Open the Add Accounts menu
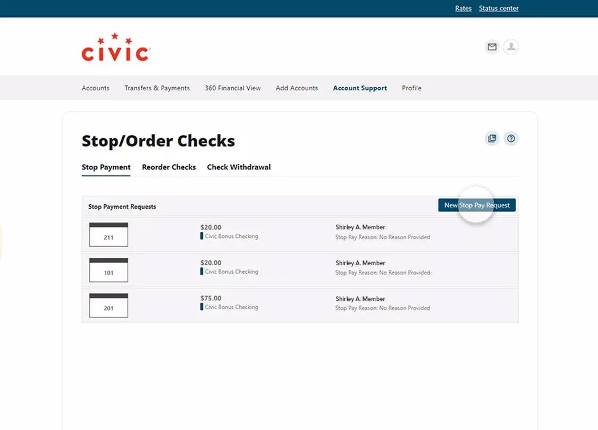598x430 pixels. [297, 88]
